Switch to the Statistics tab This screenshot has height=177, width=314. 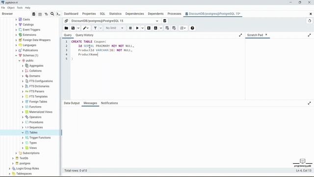click(x=115, y=14)
